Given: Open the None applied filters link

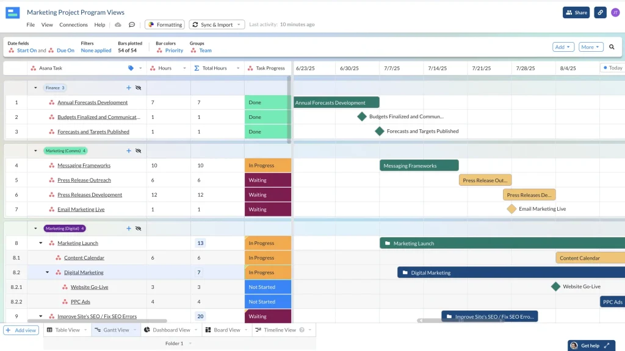Looking at the screenshot, I should coord(96,51).
